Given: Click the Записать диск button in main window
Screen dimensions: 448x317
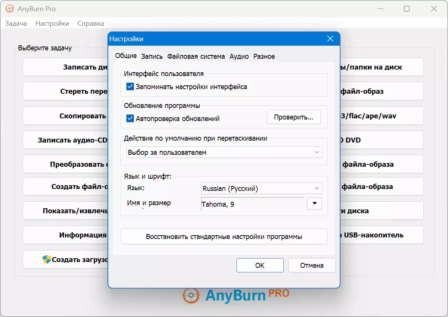Looking at the screenshot, I should pos(65,67).
